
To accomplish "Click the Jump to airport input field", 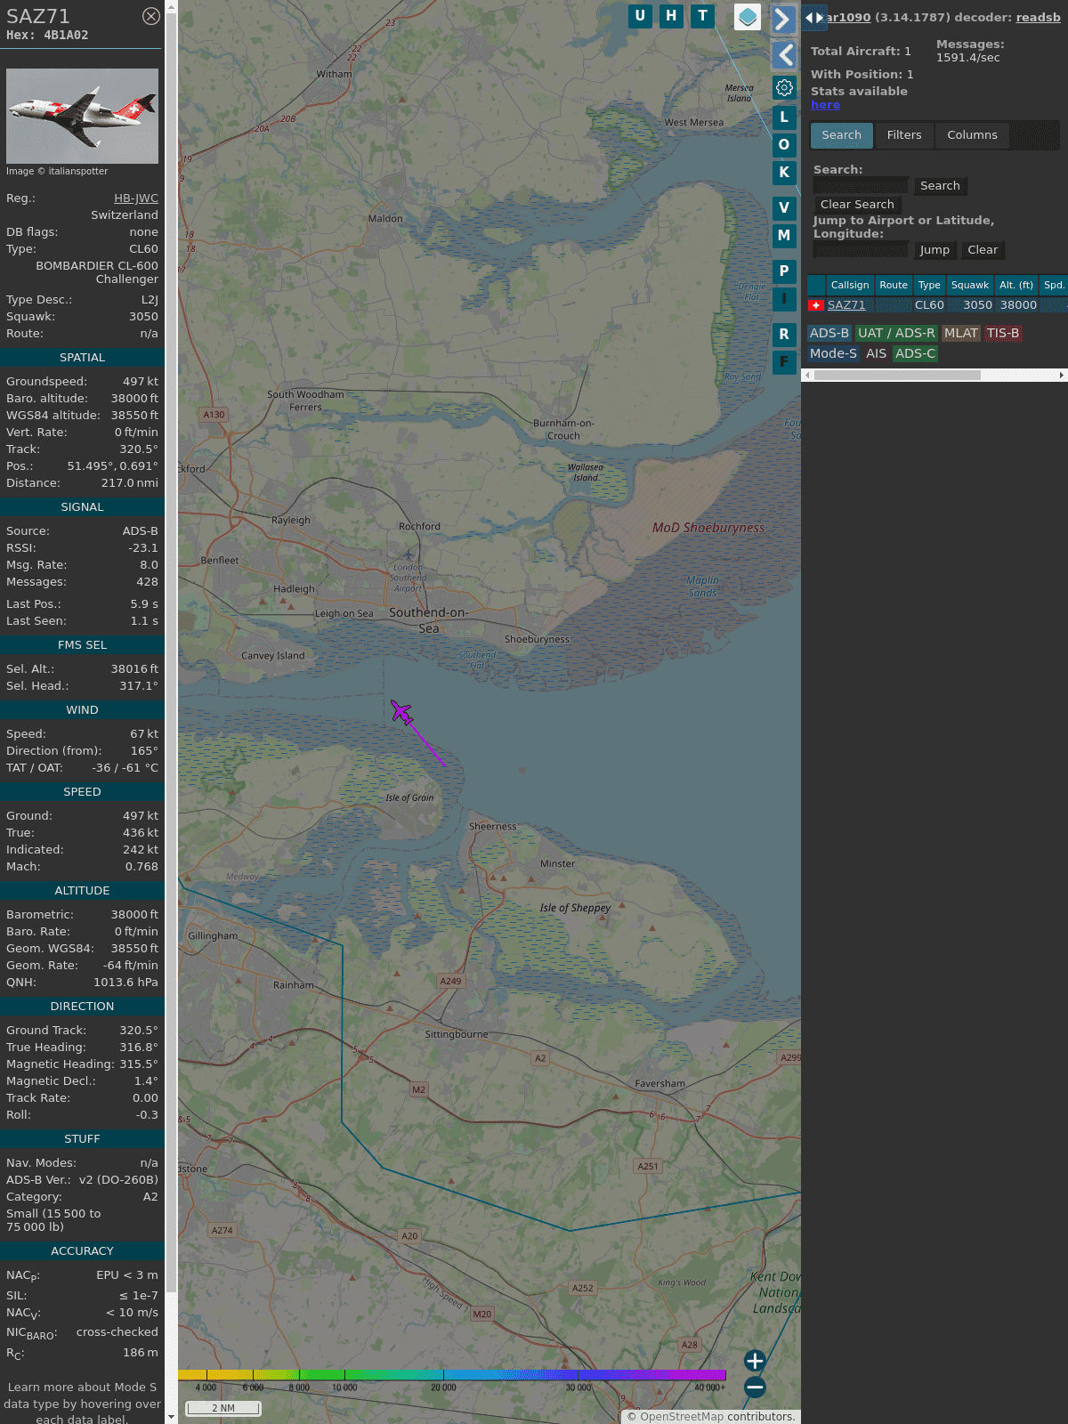I will [861, 250].
